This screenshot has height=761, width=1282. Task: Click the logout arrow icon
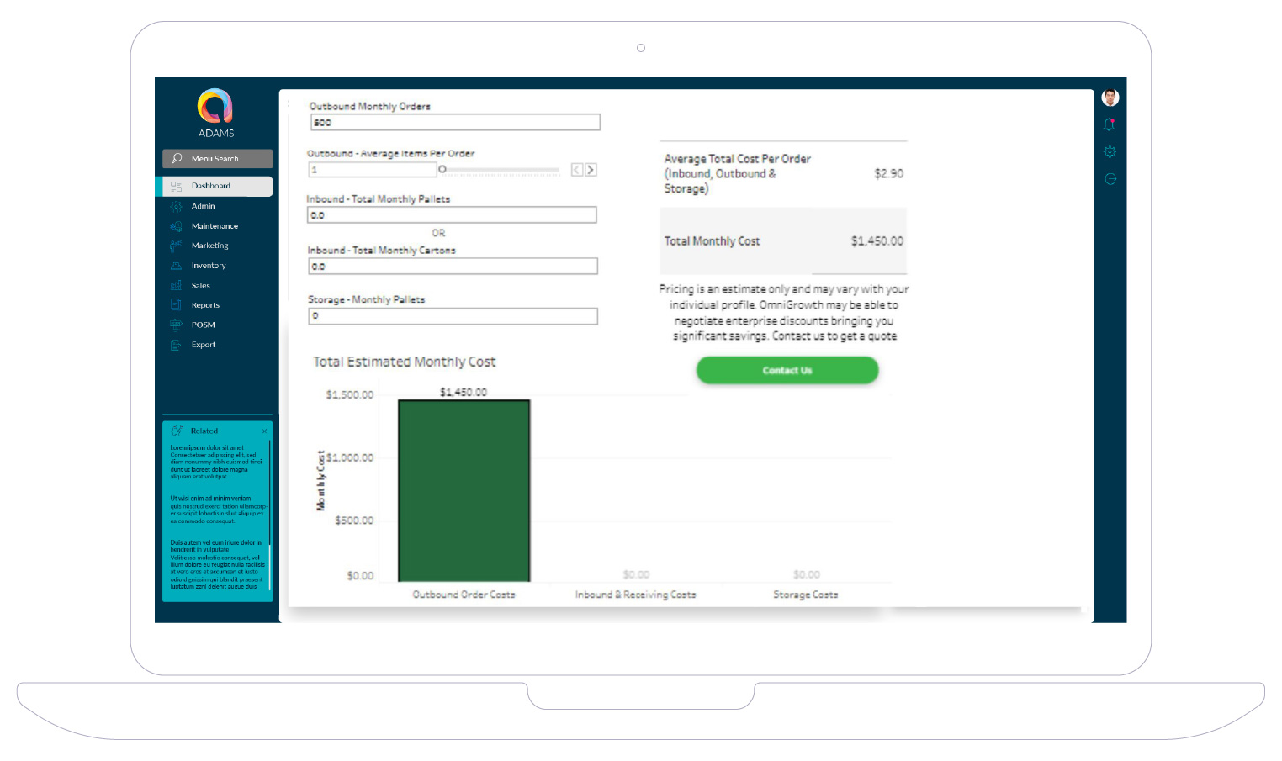(1110, 179)
